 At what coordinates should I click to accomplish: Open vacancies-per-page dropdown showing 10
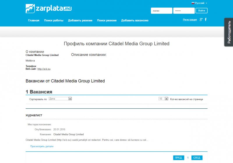(163, 99)
